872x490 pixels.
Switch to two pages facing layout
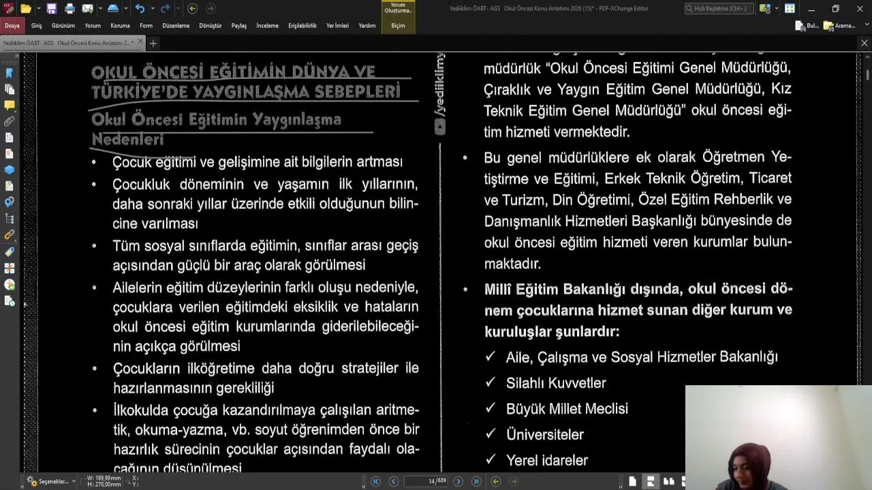point(668,481)
